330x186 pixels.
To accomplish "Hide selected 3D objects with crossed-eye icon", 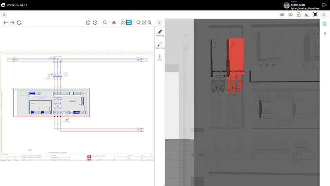I will coord(282,15).
